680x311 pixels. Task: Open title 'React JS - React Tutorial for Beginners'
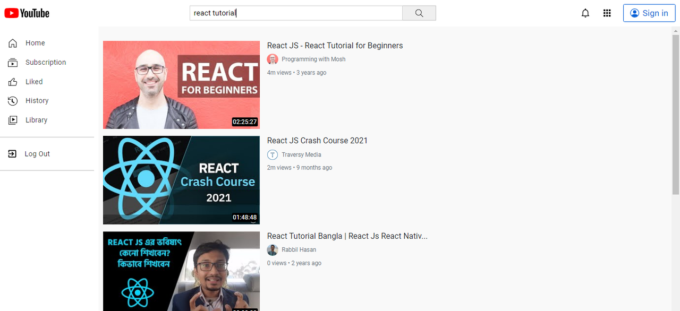coord(335,46)
